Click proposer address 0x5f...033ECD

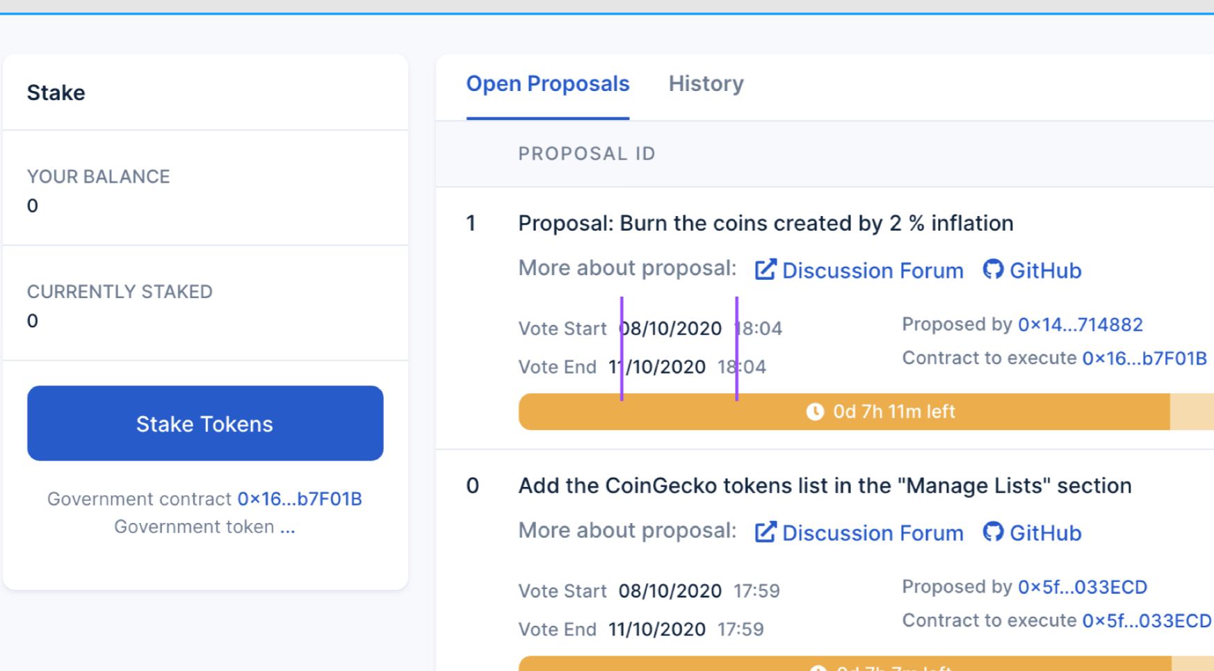point(1083,587)
